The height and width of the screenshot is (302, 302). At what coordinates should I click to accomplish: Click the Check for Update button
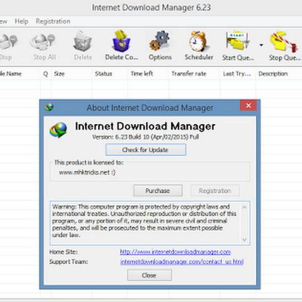[145, 150]
